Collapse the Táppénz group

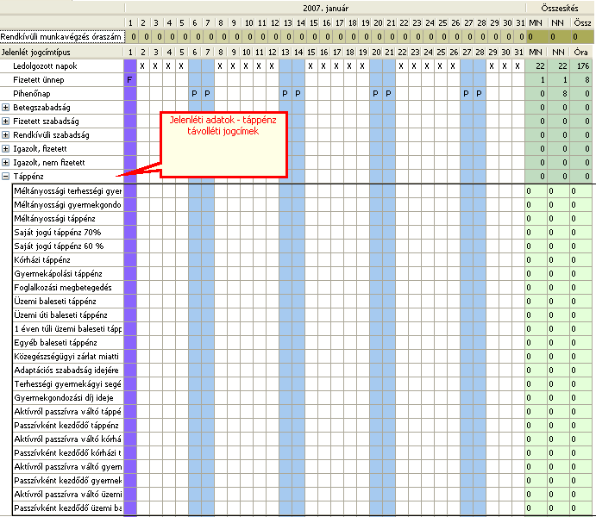5,176
